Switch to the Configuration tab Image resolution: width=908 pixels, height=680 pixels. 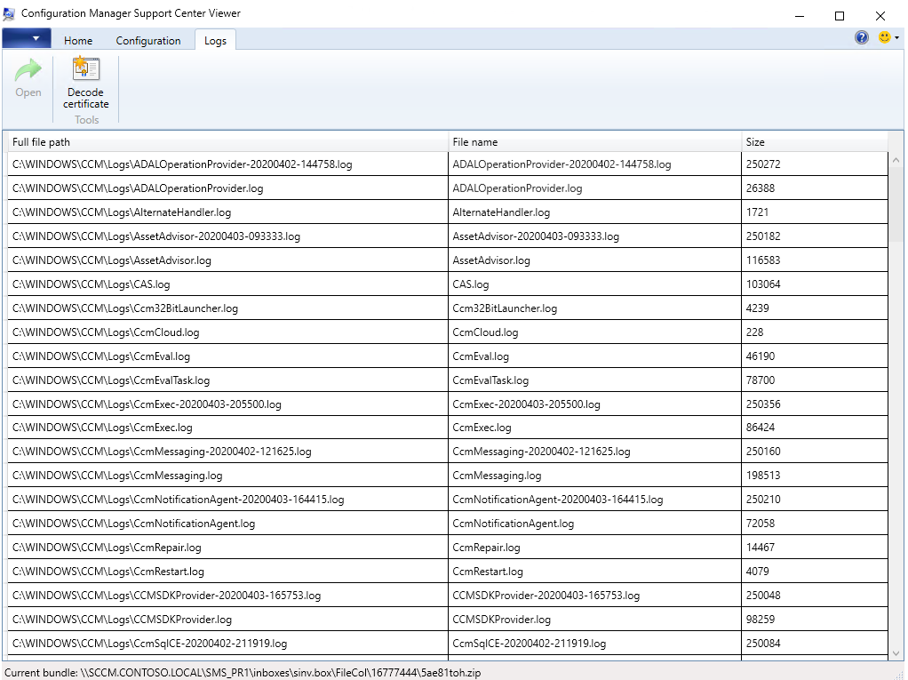(148, 41)
